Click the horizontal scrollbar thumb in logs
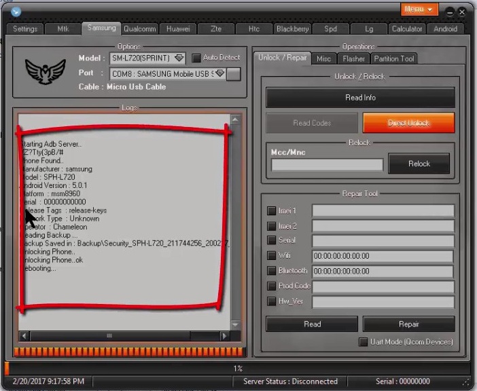Viewport: 477px width, 391px height. pos(110,336)
